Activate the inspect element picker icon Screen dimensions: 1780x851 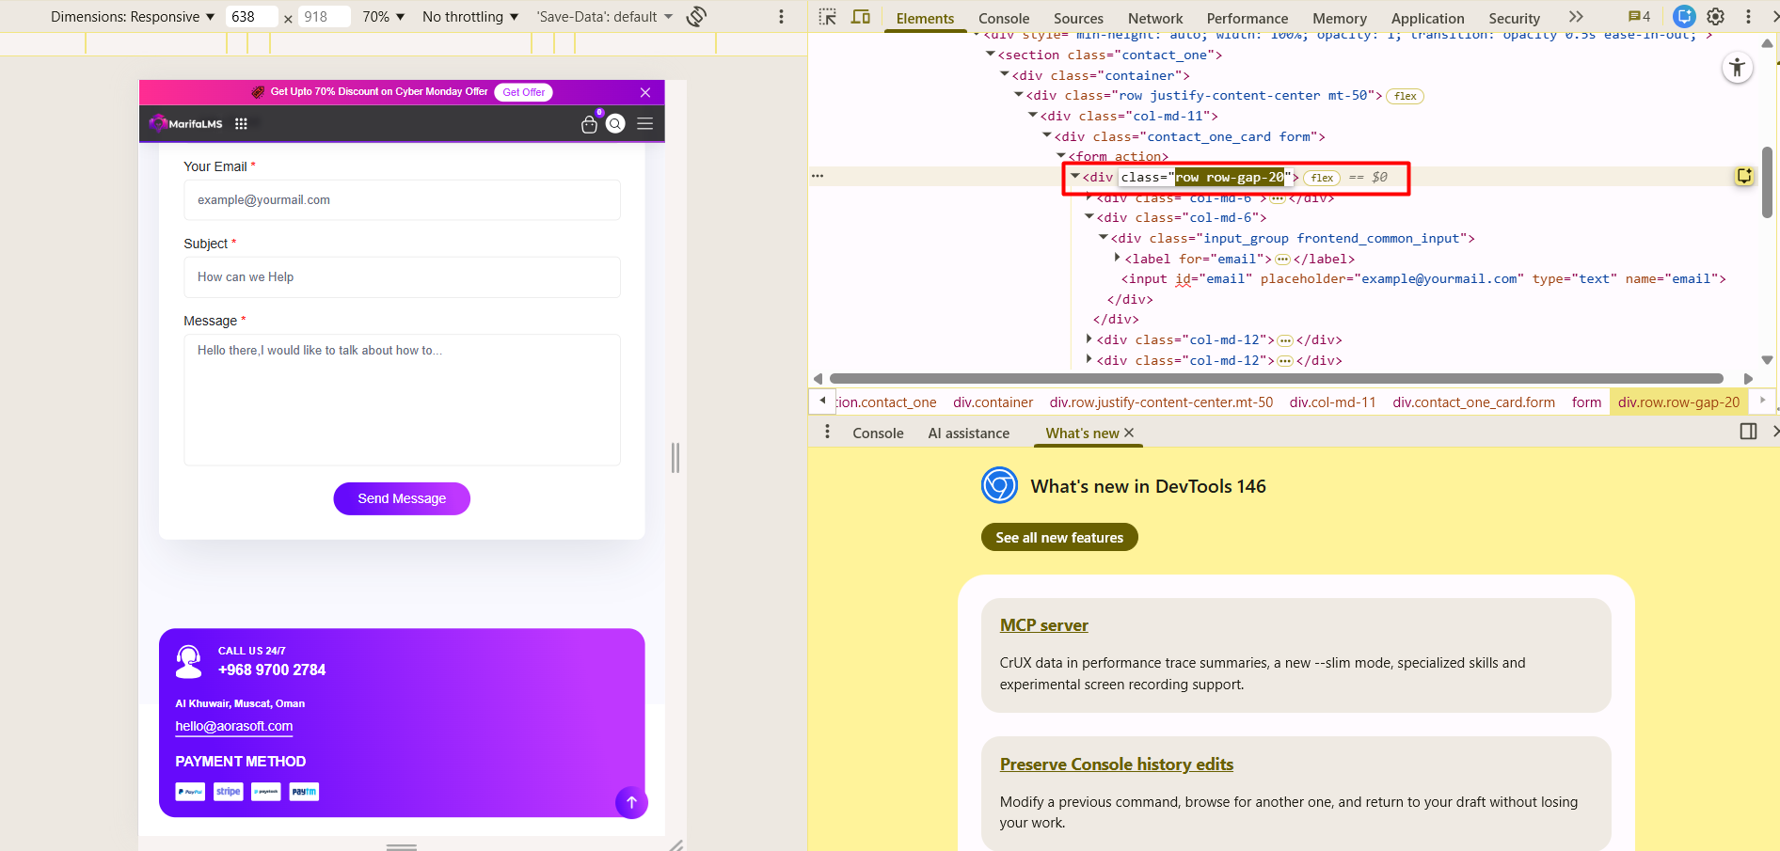[827, 17]
